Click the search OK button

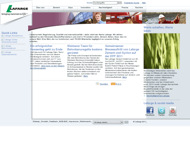click(120, 3)
